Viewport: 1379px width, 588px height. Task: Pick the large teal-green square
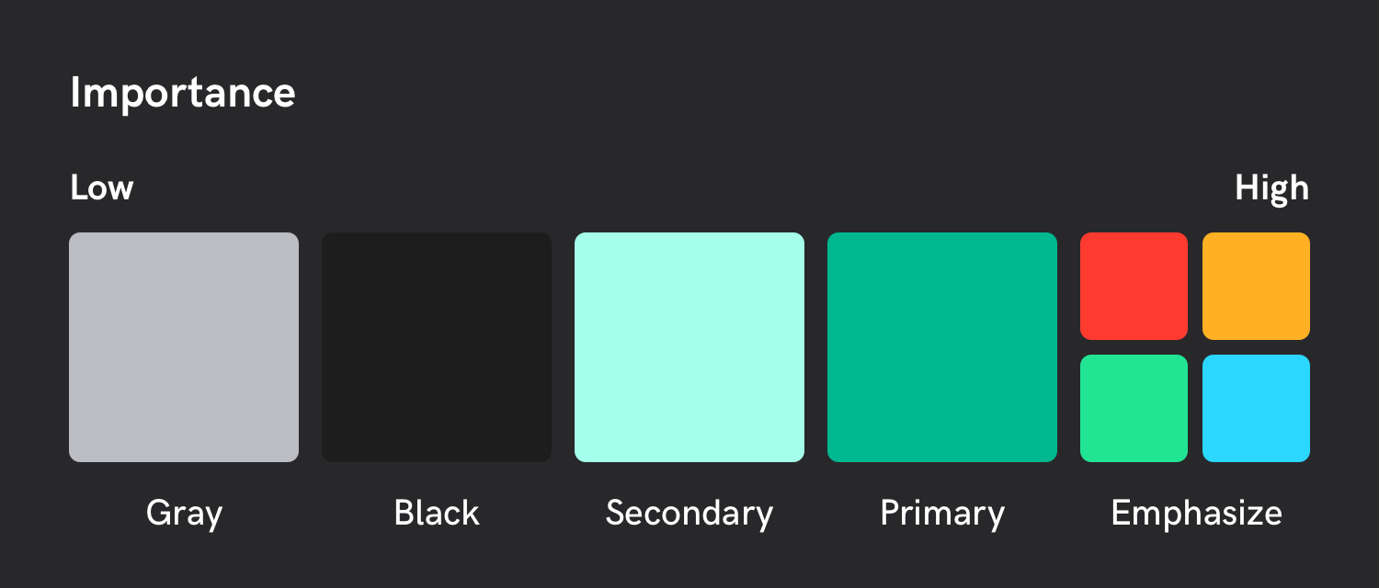942,347
